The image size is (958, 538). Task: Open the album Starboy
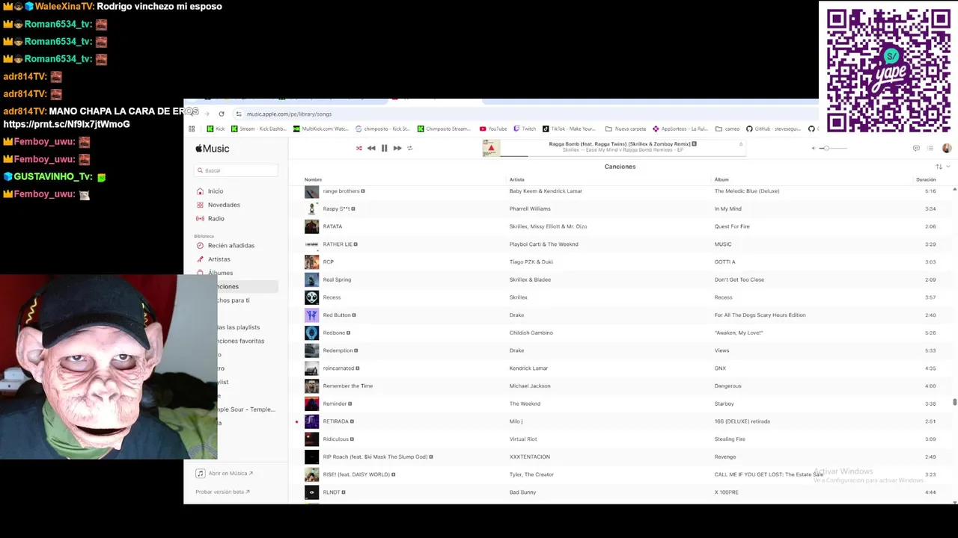click(724, 403)
